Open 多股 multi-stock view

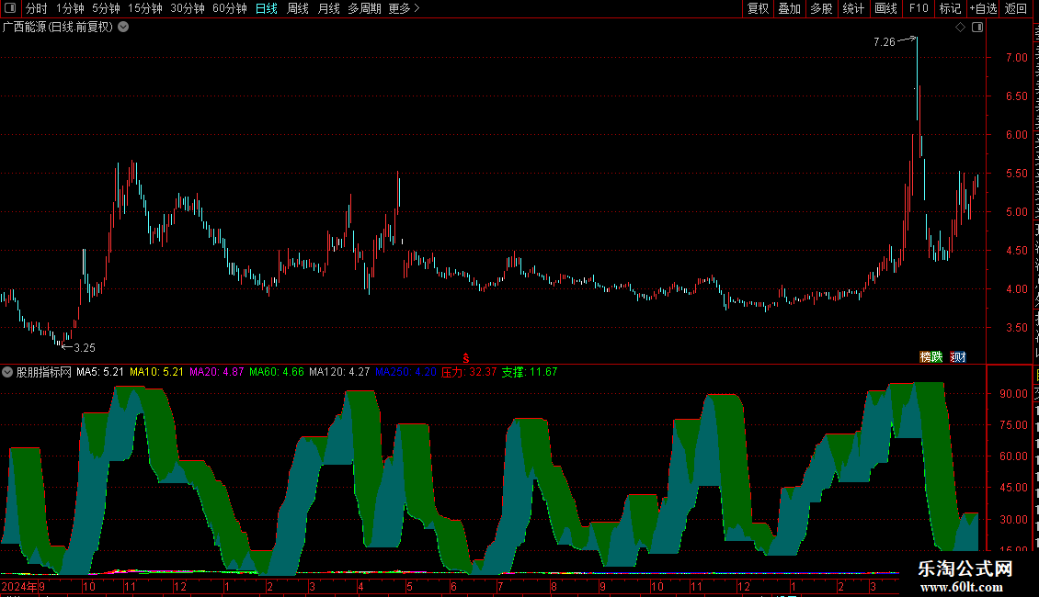point(821,8)
